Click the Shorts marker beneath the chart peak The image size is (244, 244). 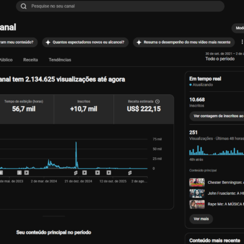coord(75,173)
